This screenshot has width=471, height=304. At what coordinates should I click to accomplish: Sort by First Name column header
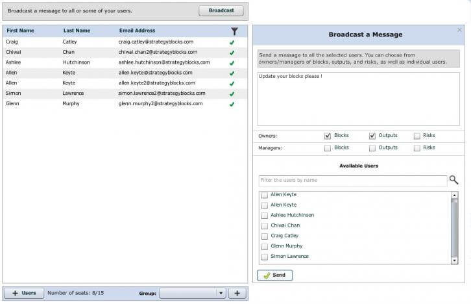click(20, 31)
